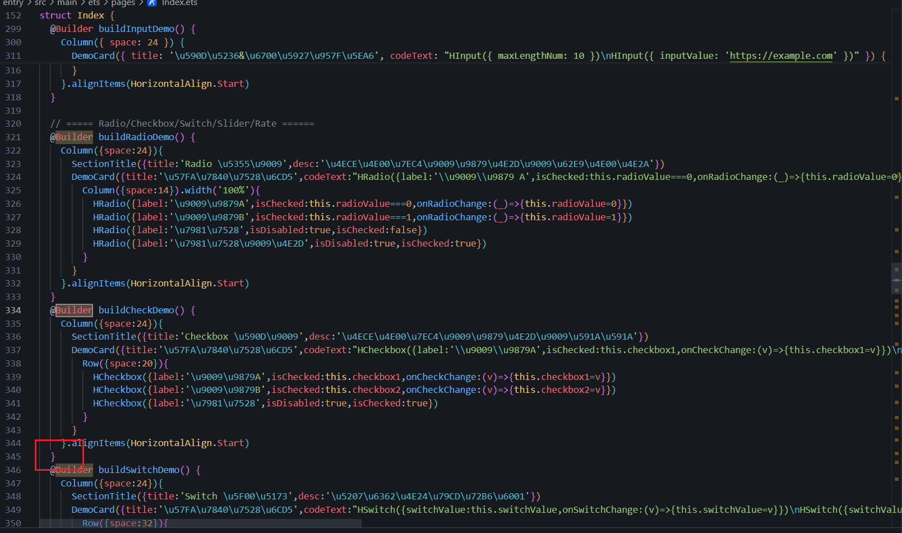The height and width of the screenshot is (533, 902).
Task: Click @Builder decorator on line 334
Action: tap(71, 310)
